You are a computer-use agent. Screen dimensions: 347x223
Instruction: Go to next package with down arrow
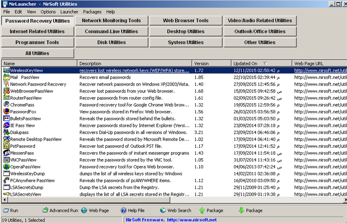[242, 210]
